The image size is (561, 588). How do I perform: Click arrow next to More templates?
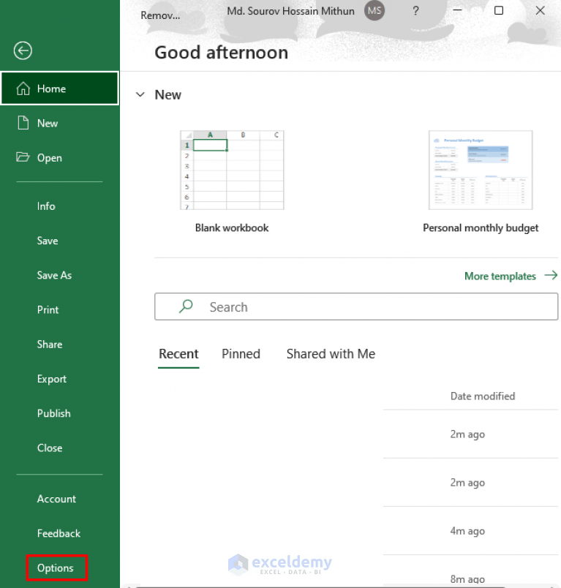551,276
